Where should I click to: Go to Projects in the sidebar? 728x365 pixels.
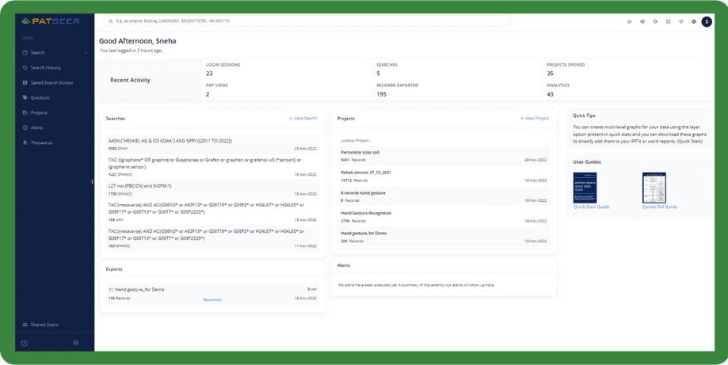(x=35, y=112)
